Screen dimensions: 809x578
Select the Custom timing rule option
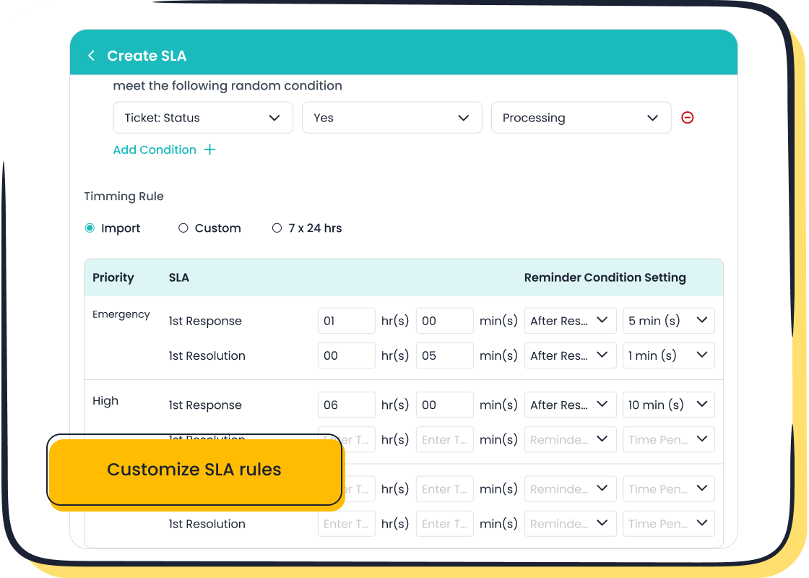(x=183, y=228)
